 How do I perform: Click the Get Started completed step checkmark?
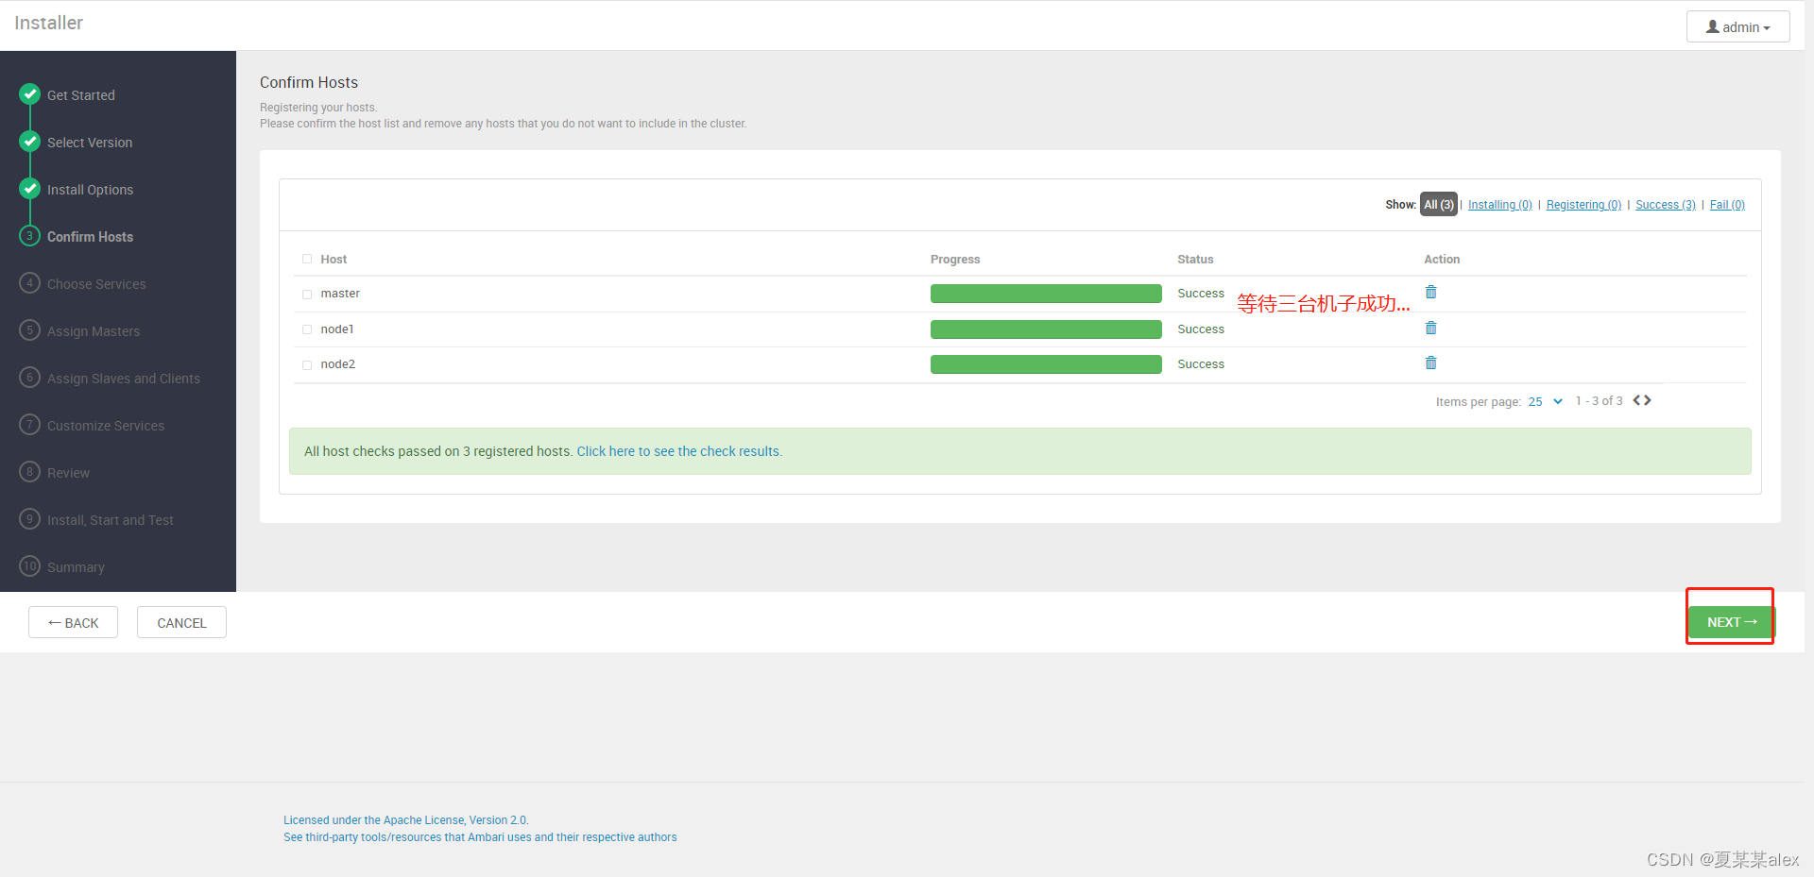[29, 93]
